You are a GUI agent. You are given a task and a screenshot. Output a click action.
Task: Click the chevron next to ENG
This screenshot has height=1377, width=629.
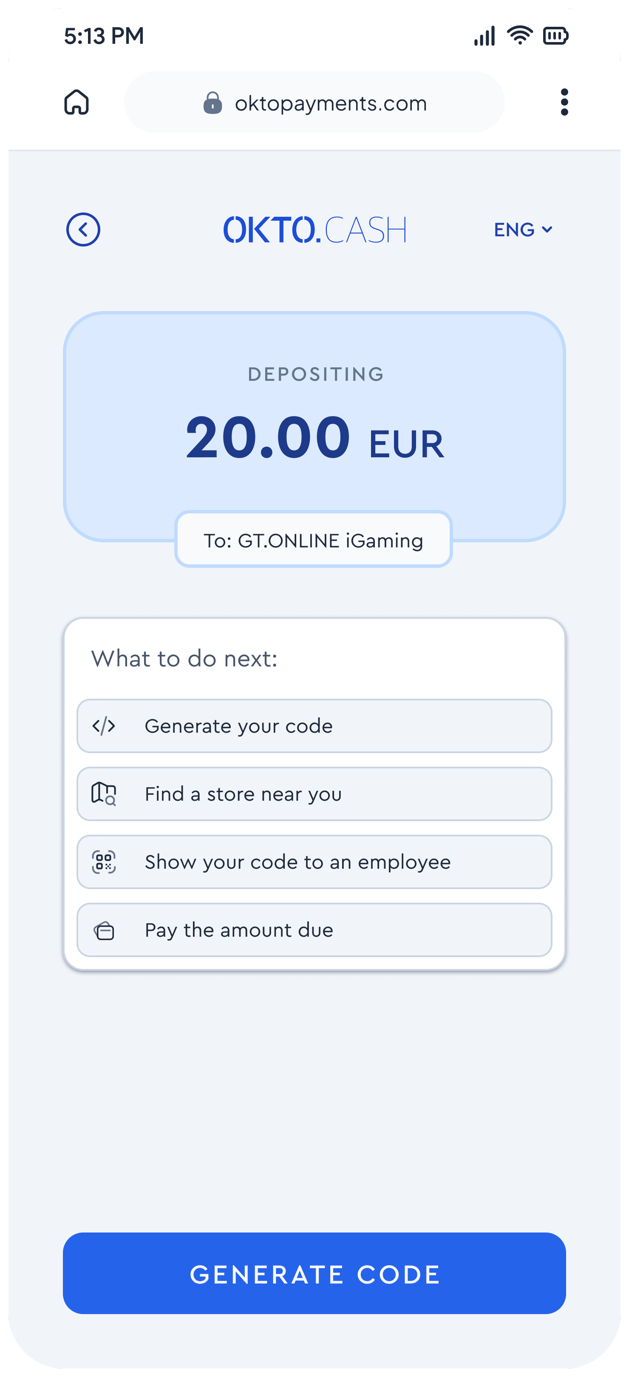click(547, 230)
